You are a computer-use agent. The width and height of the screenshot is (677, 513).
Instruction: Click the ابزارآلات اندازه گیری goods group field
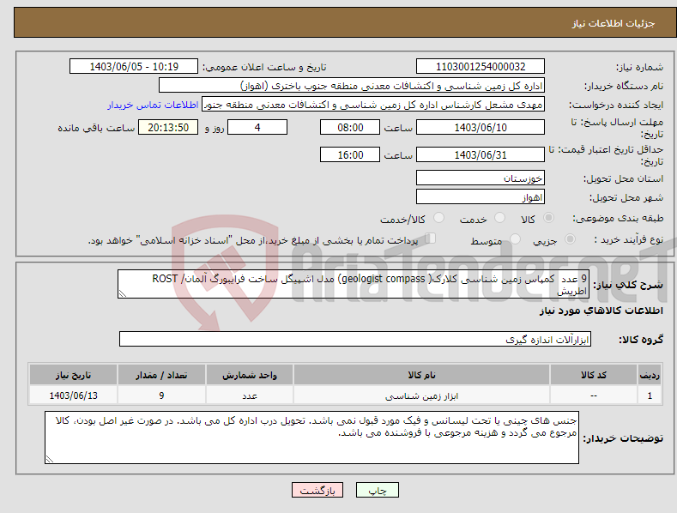point(355,339)
